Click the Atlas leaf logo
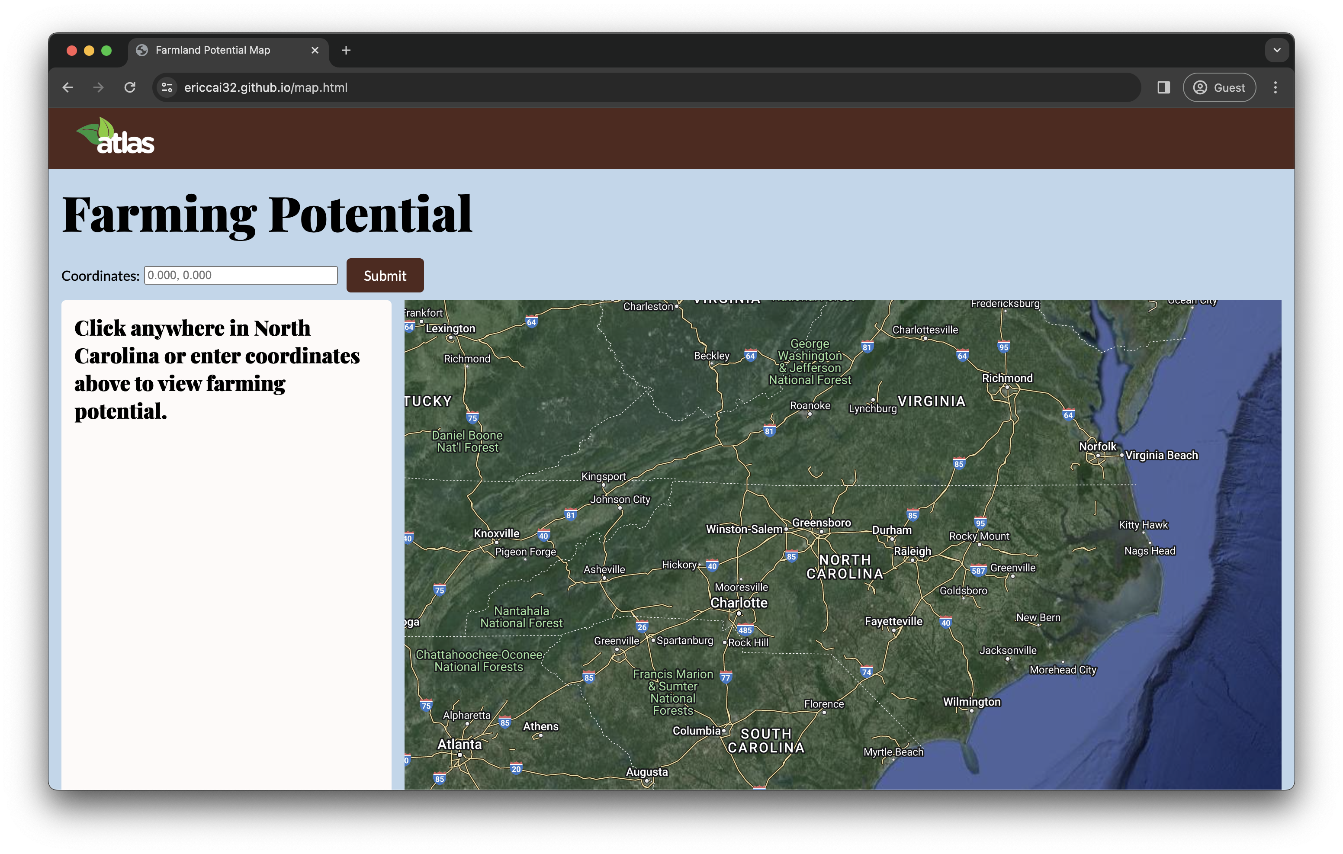Viewport: 1343px width, 854px height. coord(115,137)
